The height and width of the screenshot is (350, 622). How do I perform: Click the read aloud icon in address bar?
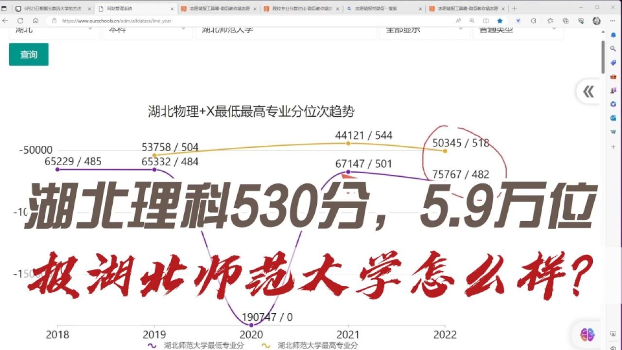click(458, 21)
